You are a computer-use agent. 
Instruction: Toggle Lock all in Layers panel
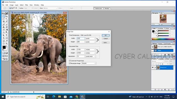click(162, 64)
